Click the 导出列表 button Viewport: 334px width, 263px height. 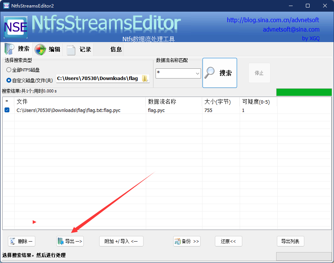click(x=290, y=241)
